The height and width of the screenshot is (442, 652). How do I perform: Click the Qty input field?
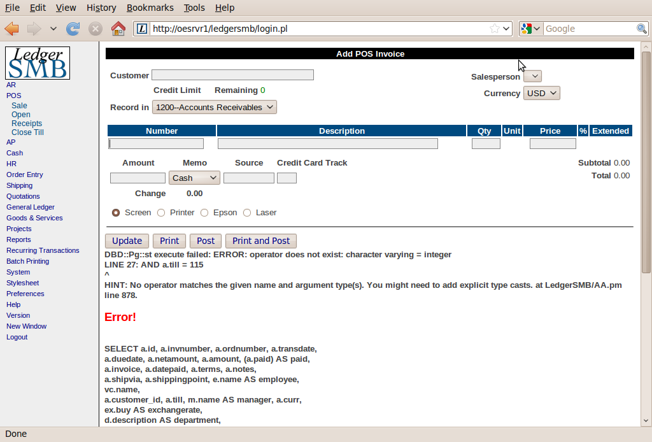pos(486,144)
